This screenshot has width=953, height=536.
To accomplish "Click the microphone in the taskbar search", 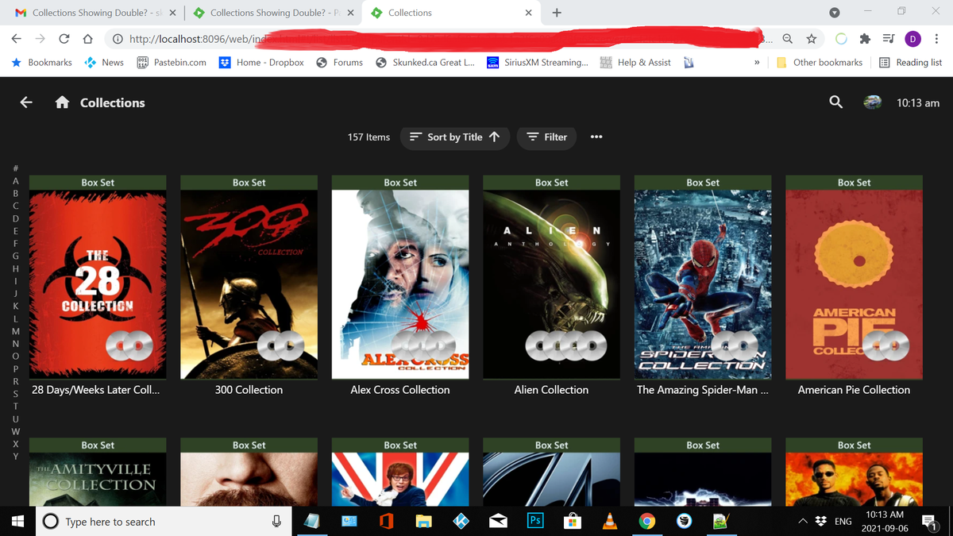I will pyautogui.click(x=276, y=522).
